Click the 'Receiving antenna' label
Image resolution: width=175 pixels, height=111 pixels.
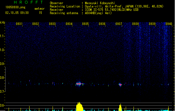click(64, 13)
